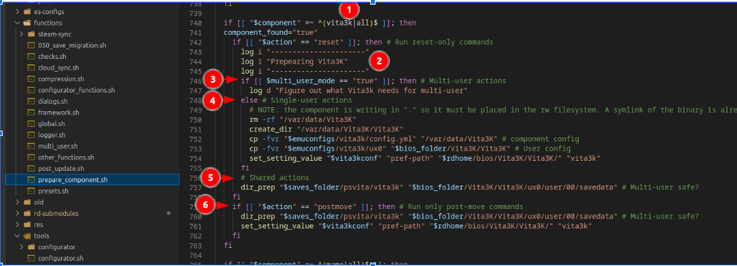Click the red annotation marker number 1
This screenshot has height=266, width=737.
click(349, 9)
